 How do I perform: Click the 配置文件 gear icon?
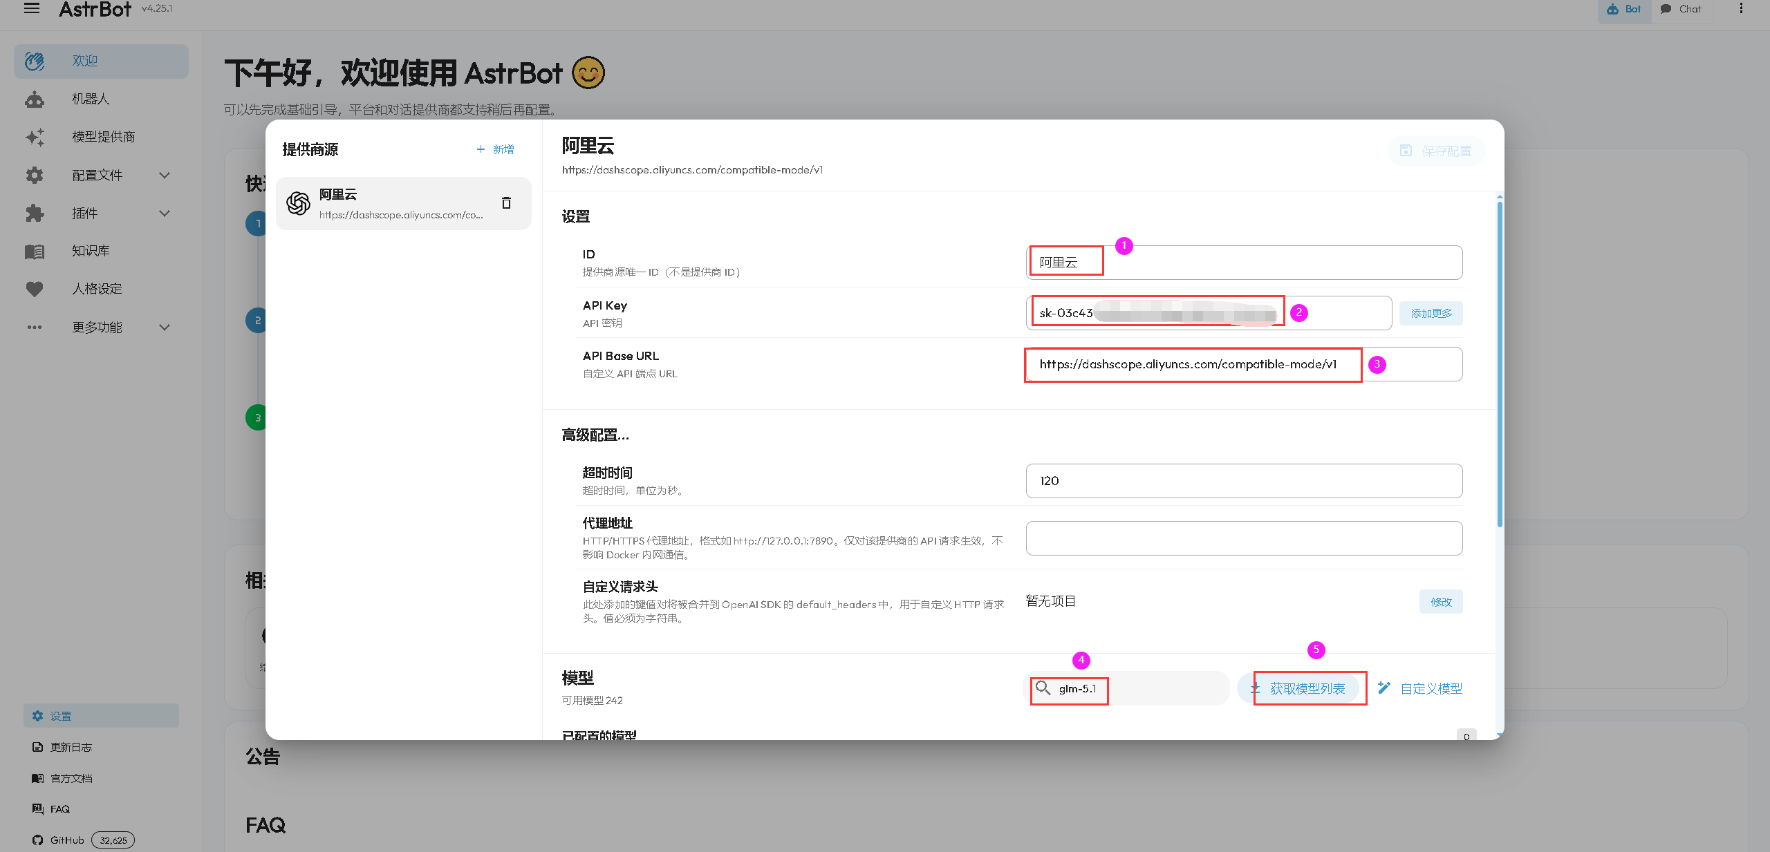(35, 176)
